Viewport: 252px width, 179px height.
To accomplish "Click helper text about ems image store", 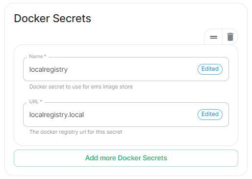I will coord(81,87).
